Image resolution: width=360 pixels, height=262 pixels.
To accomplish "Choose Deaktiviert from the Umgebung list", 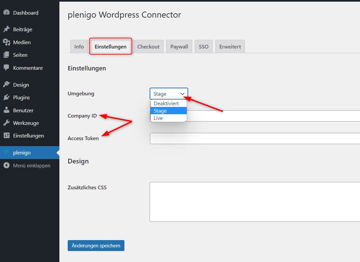I will pos(169,103).
